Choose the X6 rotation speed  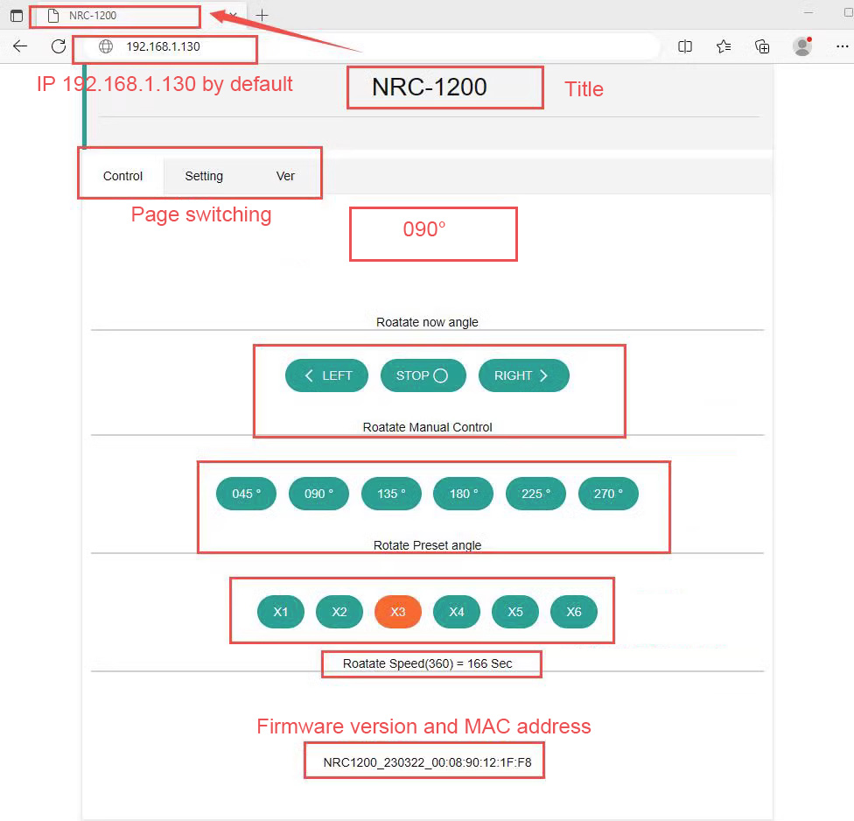tap(573, 612)
